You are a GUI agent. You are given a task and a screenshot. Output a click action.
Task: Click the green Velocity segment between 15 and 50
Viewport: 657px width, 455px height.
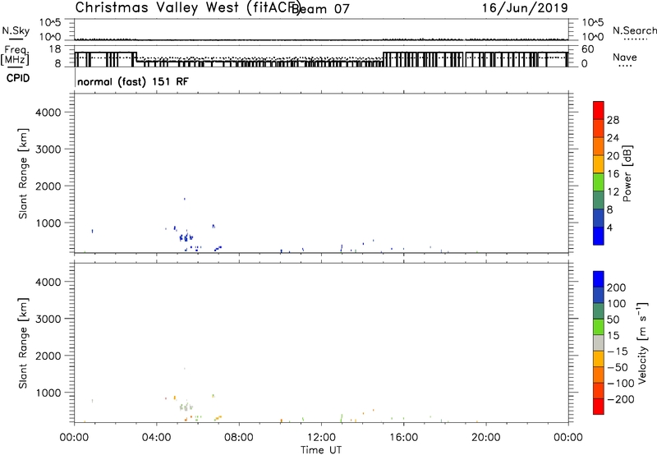pyautogui.click(x=599, y=327)
